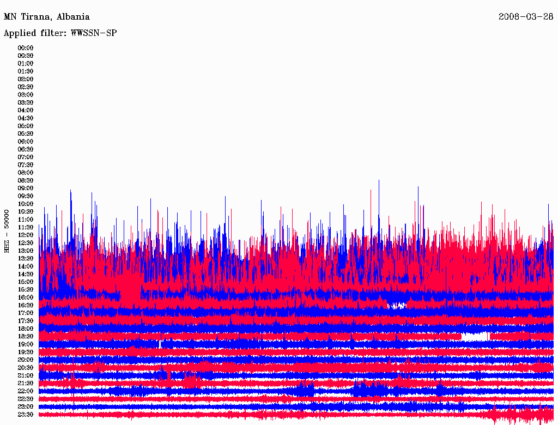
Task: Click the white data gap in 16:30 trace
Action: [397, 305]
